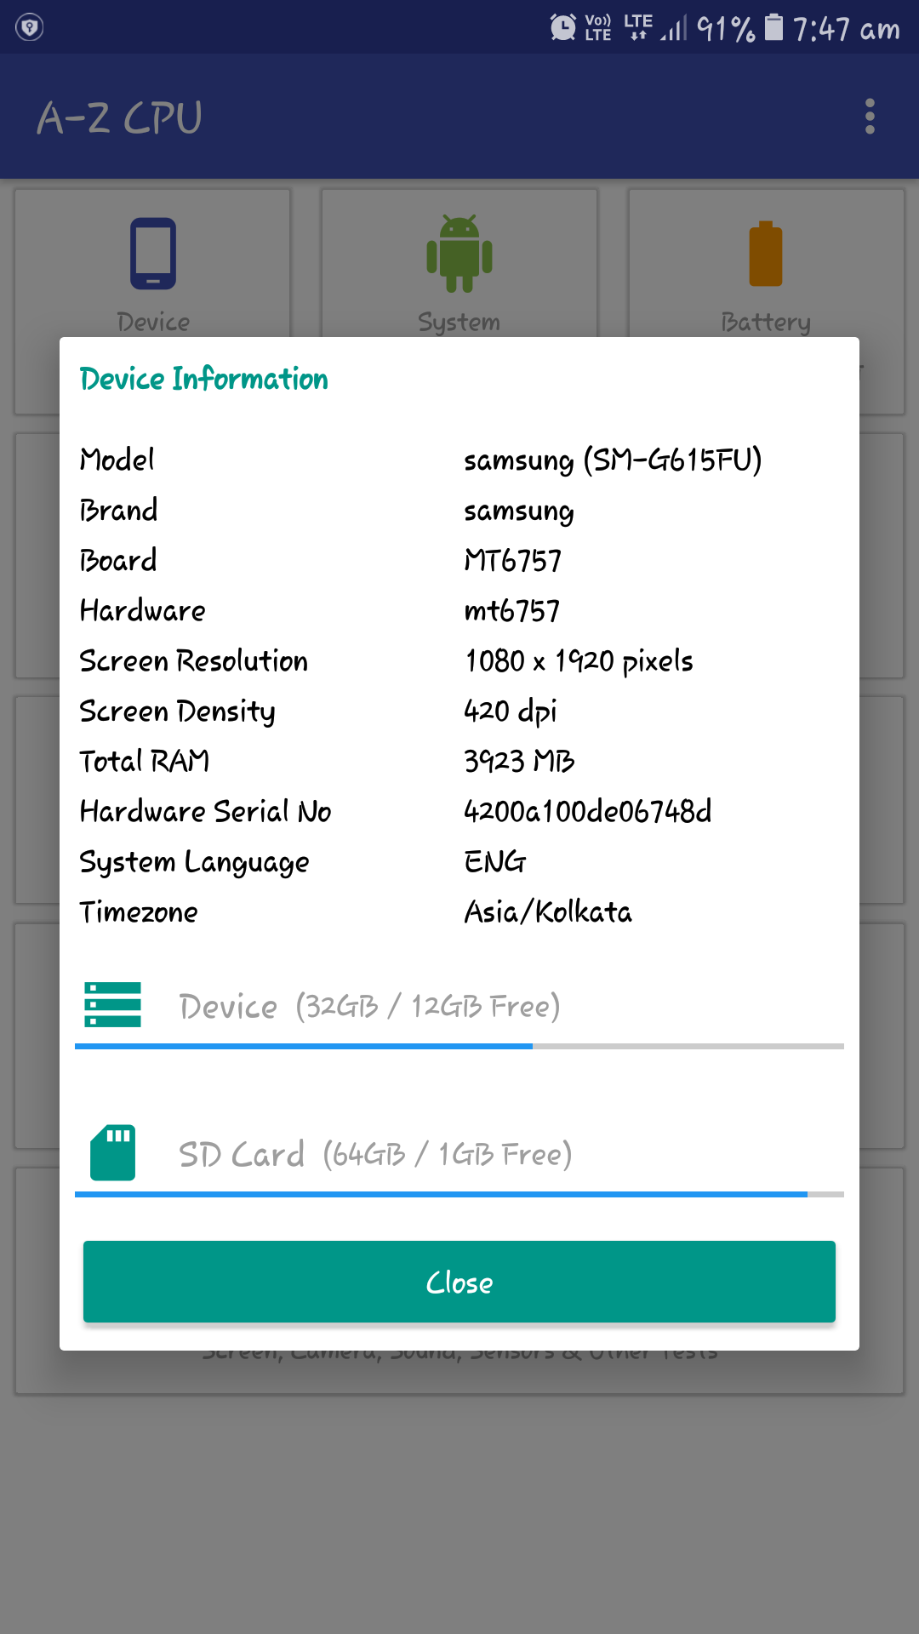The image size is (919, 1634).
Task: Tap the 'Device' tile label behind dialog
Action: (153, 322)
